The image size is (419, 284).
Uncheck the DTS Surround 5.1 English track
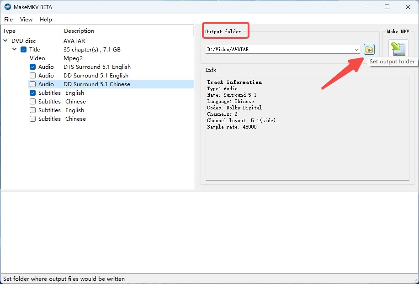[32, 67]
